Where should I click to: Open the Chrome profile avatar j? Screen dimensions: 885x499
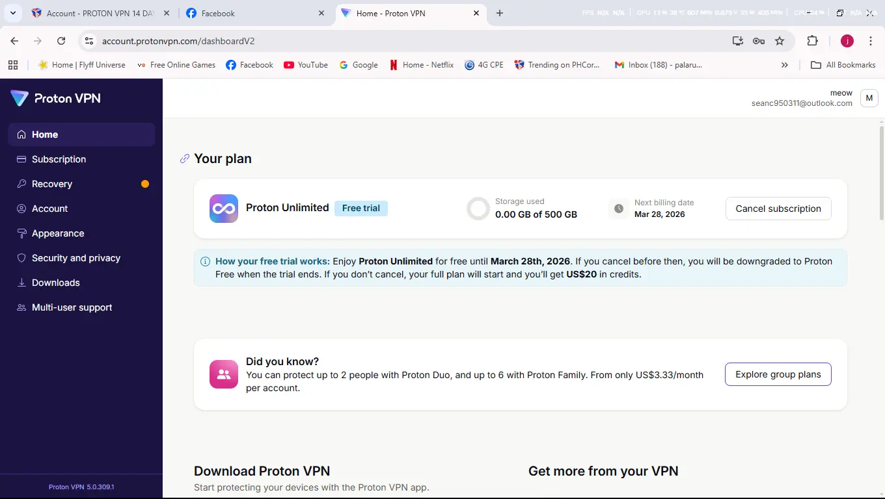(847, 41)
